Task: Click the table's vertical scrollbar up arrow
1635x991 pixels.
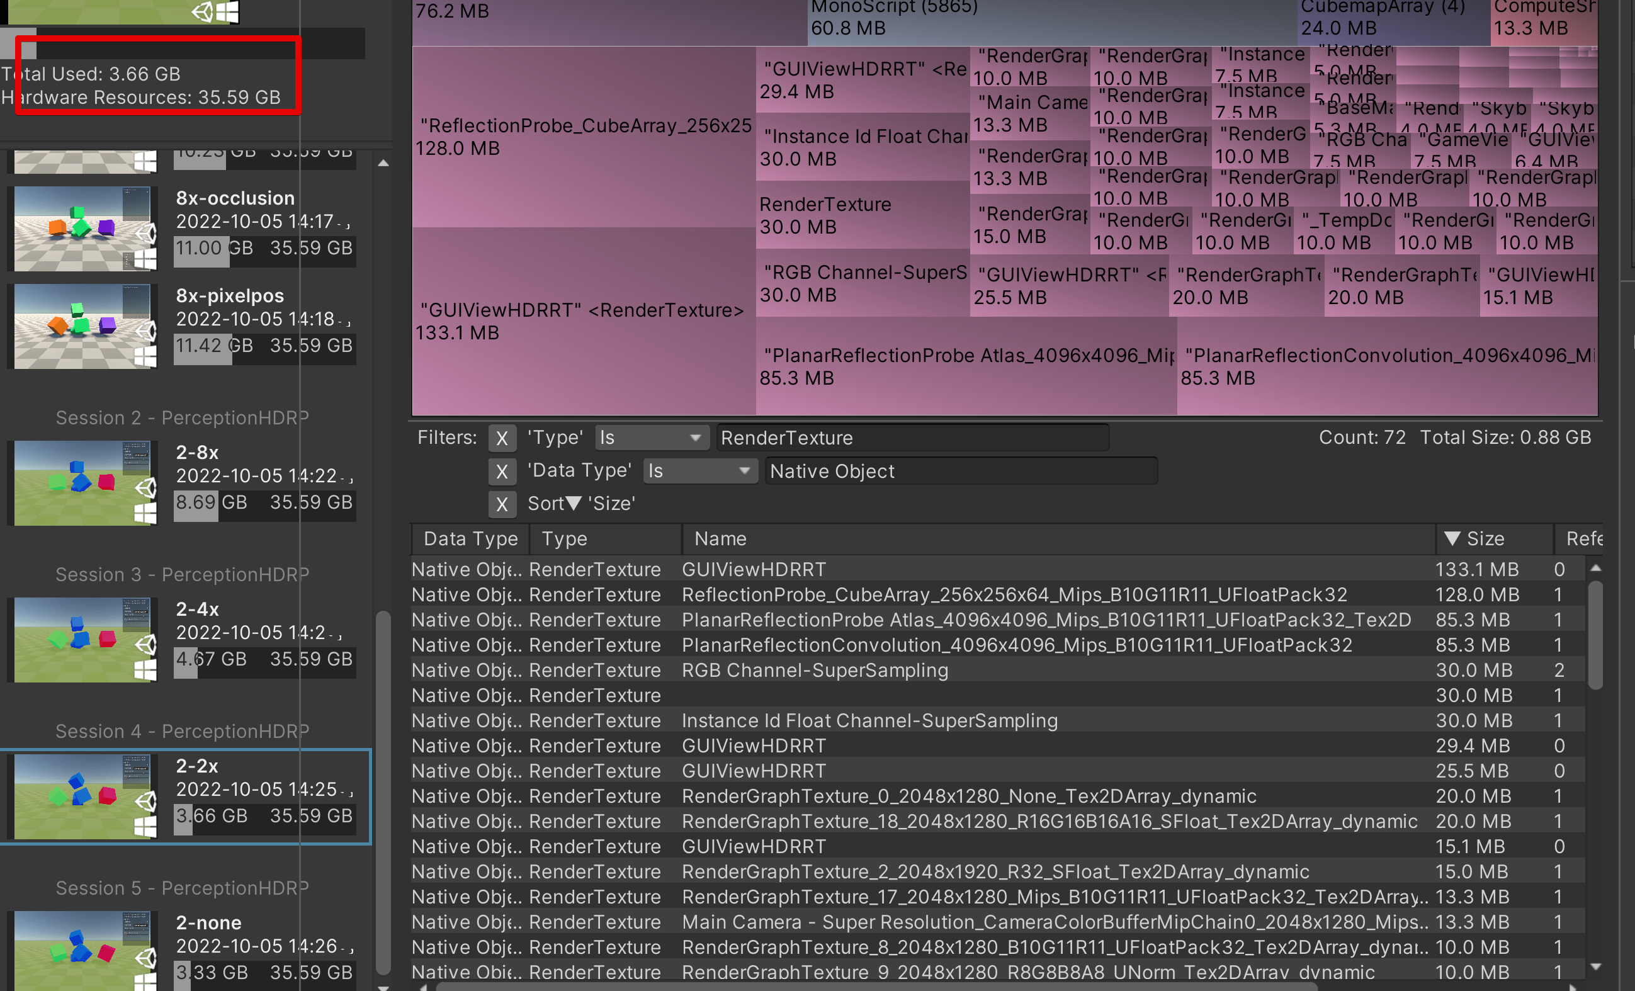Action: (1596, 569)
